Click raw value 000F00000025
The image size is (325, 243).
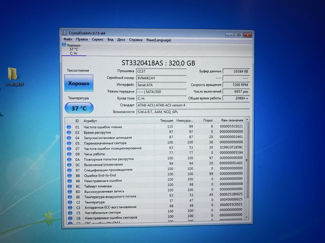point(231,199)
